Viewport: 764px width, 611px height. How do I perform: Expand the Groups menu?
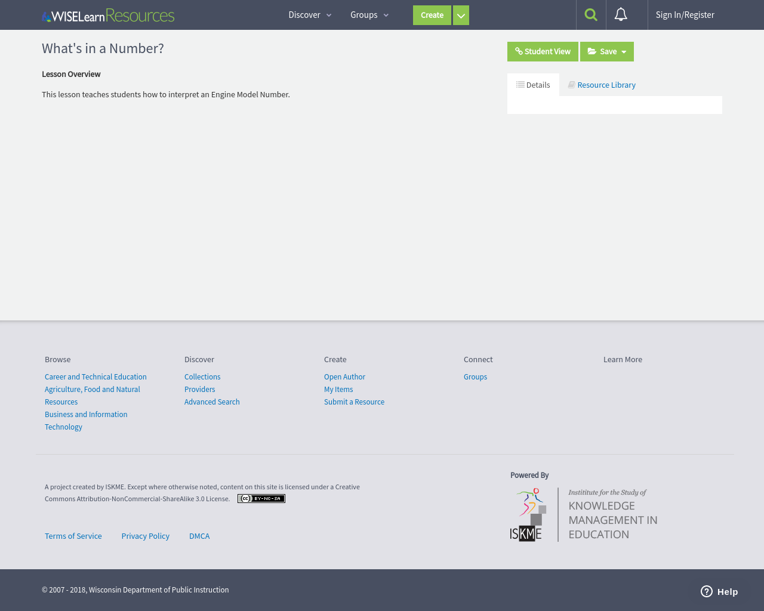[369, 15]
